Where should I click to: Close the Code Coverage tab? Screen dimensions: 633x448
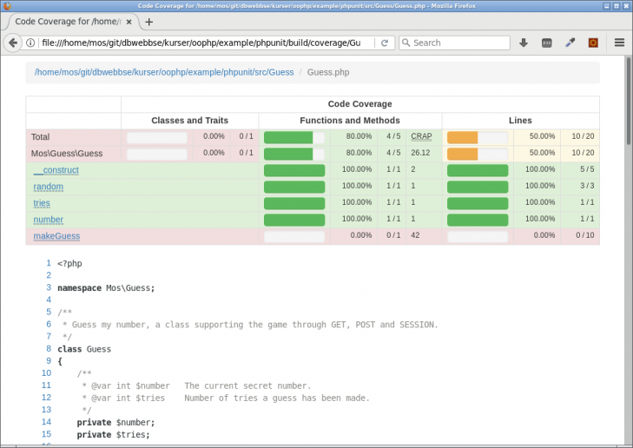tap(129, 22)
